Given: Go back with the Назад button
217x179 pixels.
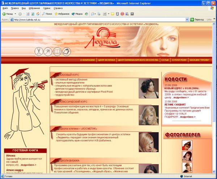Looking at the screenshot, I should (x=8, y=14).
